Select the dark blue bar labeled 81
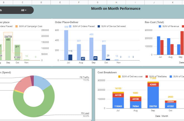The height and width of the screenshot is (121, 184). pos(96,58)
